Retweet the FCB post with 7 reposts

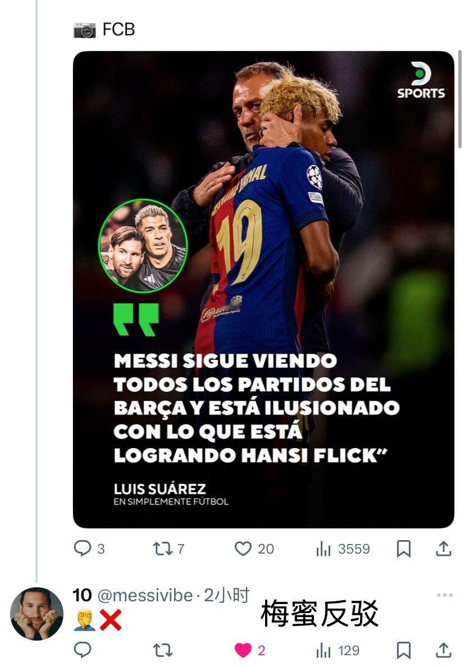tap(168, 549)
